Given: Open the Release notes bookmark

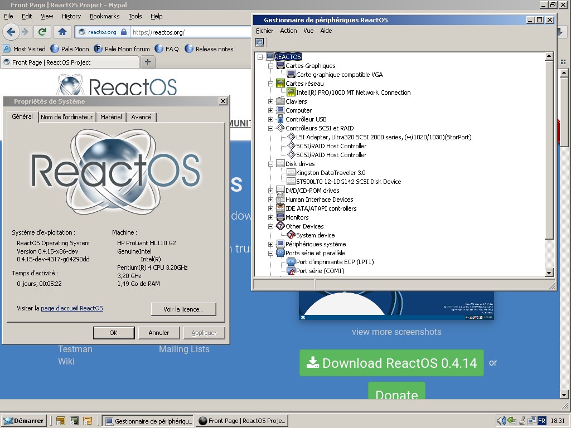Looking at the screenshot, I should coord(214,49).
